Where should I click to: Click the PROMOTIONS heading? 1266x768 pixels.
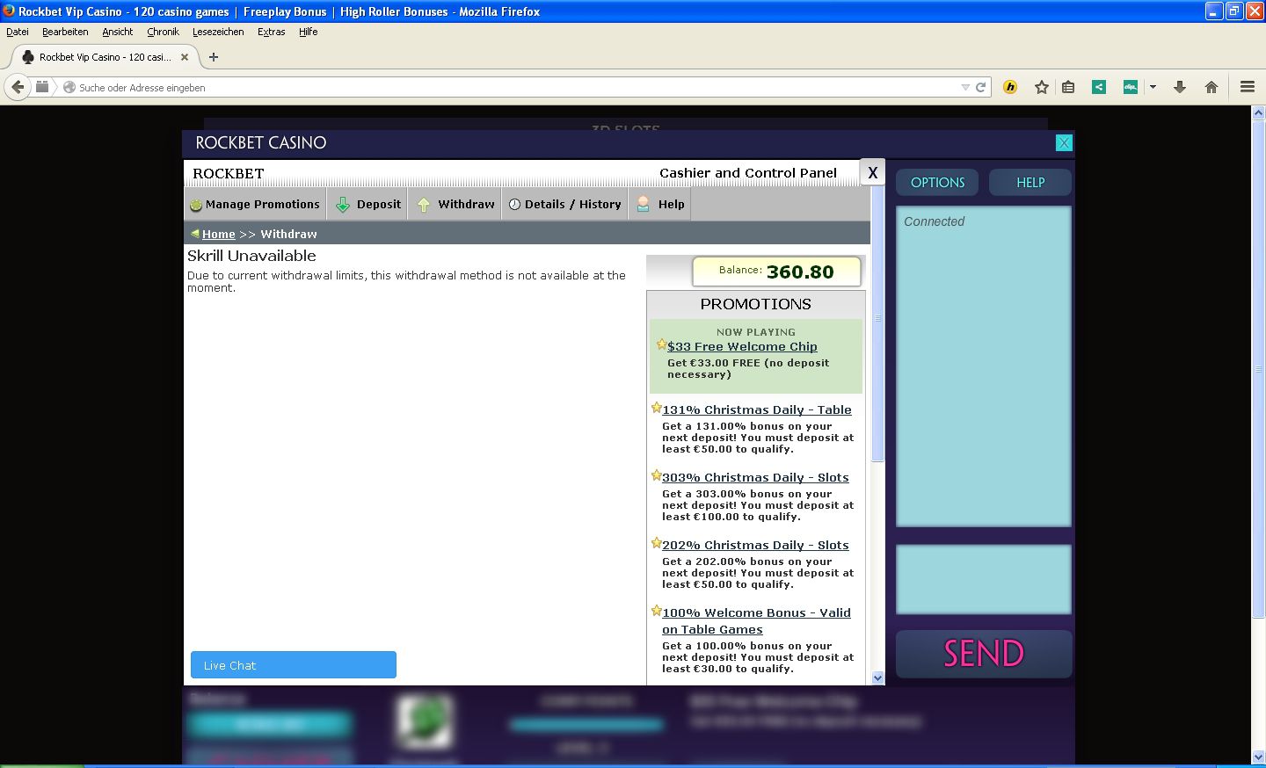coord(756,304)
